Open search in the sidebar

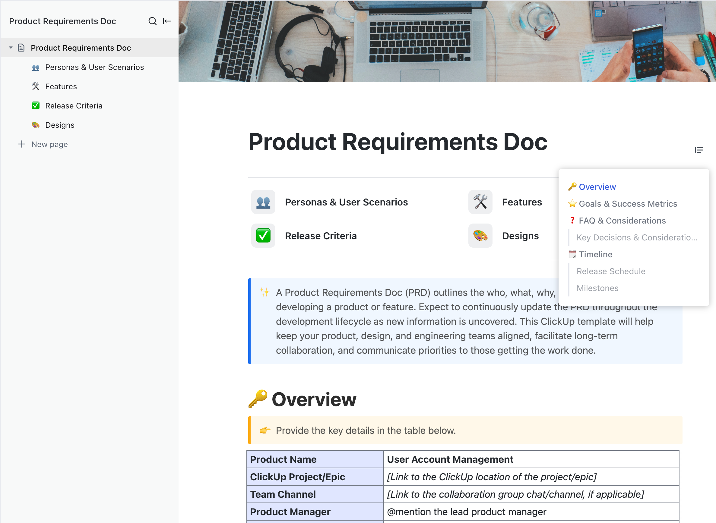152,21
